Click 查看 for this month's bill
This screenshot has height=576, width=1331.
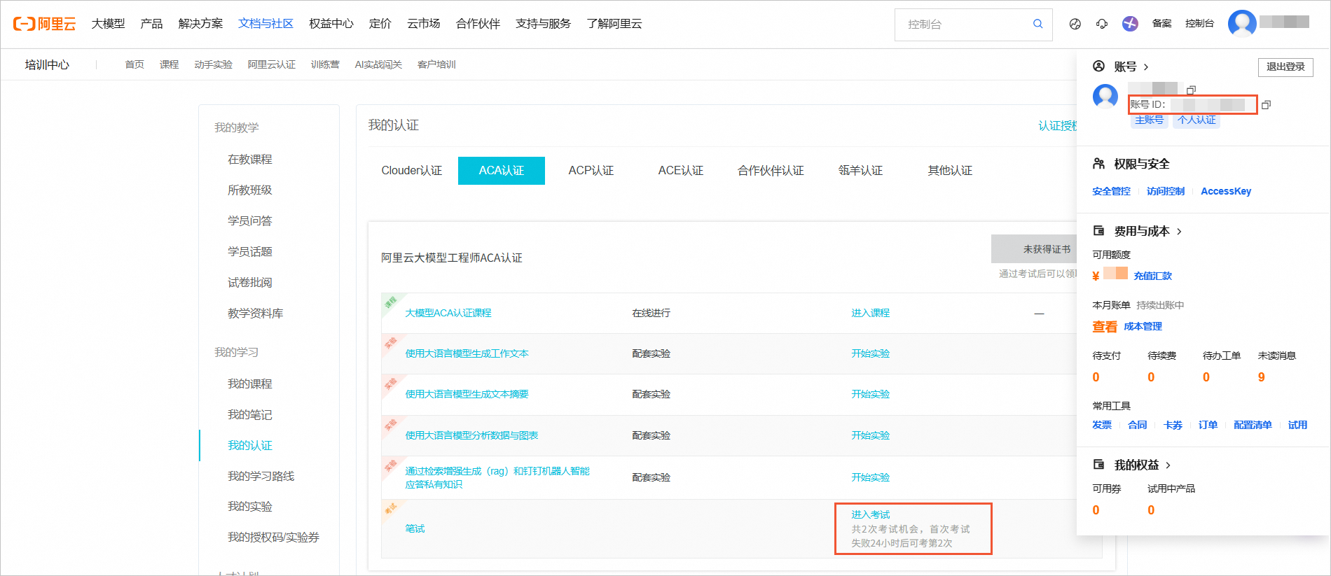coord(1105,327)
